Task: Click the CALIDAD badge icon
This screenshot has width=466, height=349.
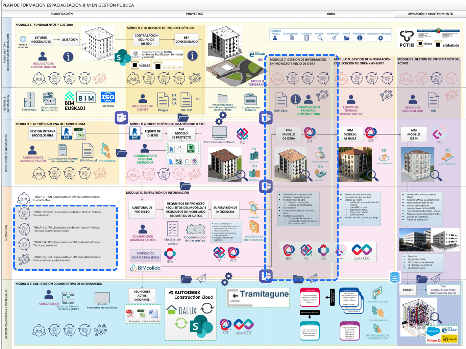Action: coord(253,208)
